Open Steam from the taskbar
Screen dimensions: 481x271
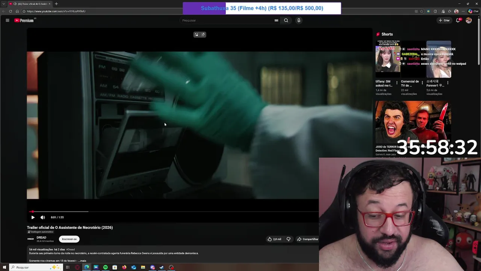click(162, 267)
